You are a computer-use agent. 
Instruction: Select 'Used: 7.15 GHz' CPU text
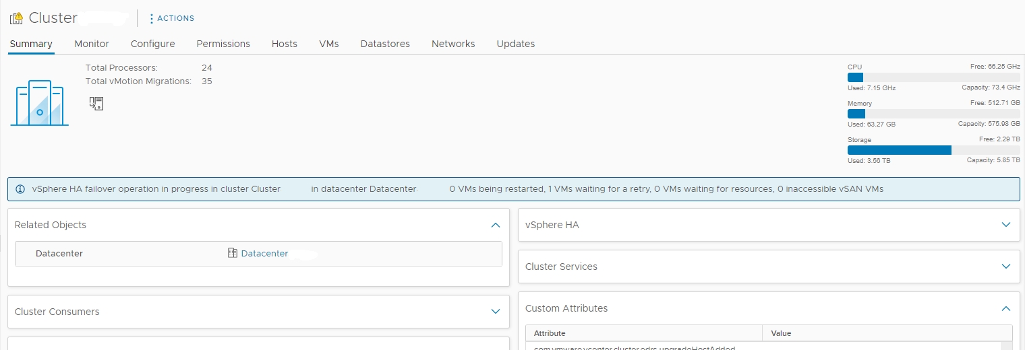(872, 88)
